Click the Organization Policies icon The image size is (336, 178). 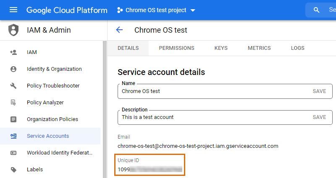(13, 119)
